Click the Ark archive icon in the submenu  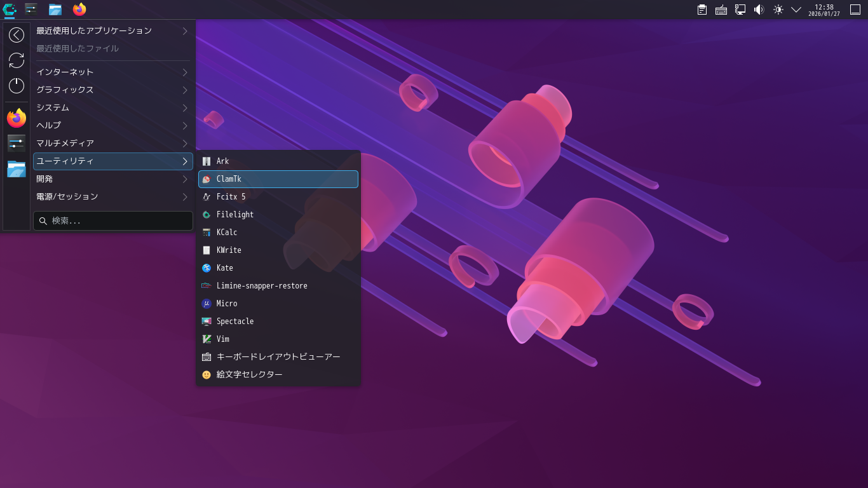[207, 161]
